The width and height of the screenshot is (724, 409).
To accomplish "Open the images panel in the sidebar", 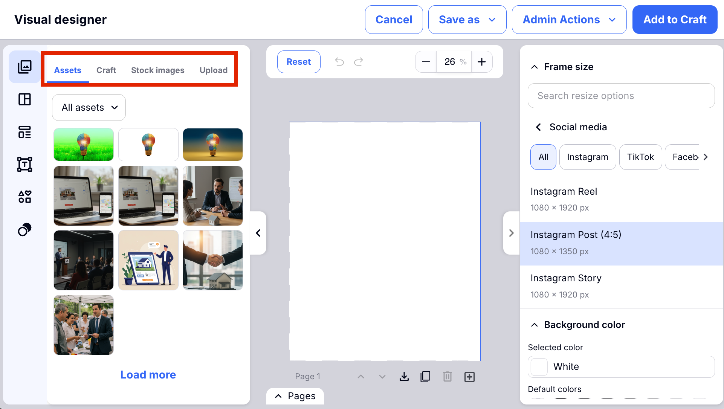I will pos(24,67).
